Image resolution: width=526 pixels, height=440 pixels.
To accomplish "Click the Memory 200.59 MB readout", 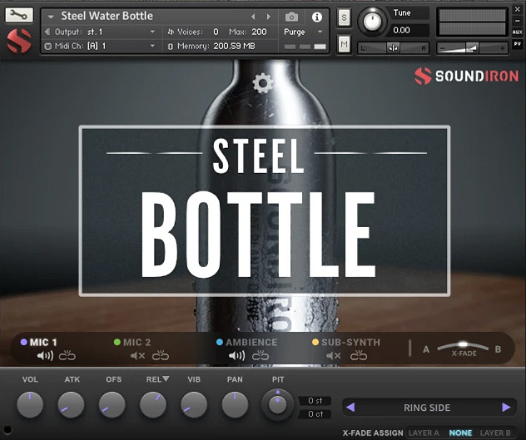I will (212, 46).
